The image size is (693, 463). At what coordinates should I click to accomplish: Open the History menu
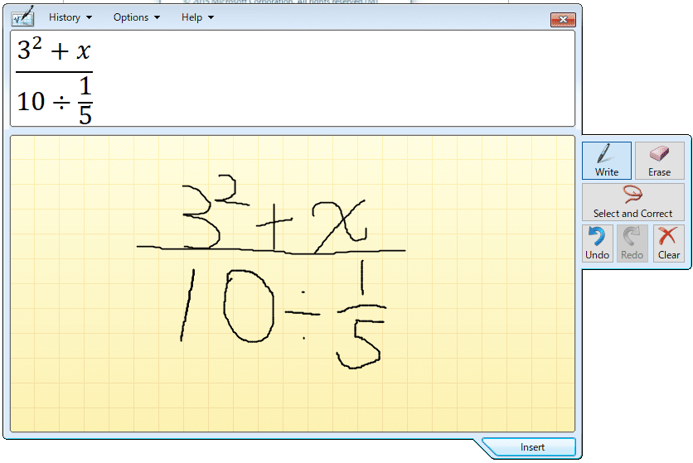70,17
